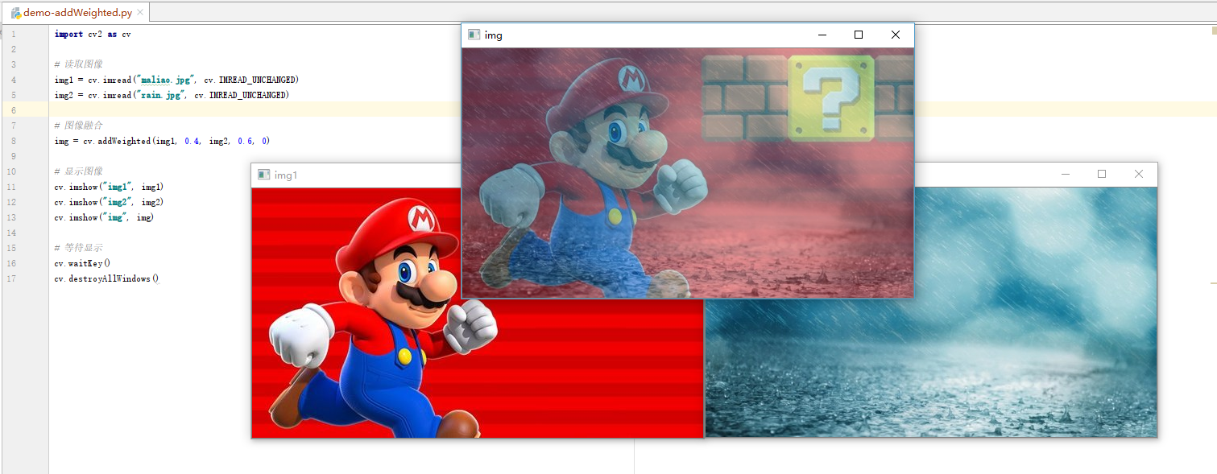Click the img1 window title icon
Image resolution: width=1217 pixels, height=474 pixels.
click(263, 175)
